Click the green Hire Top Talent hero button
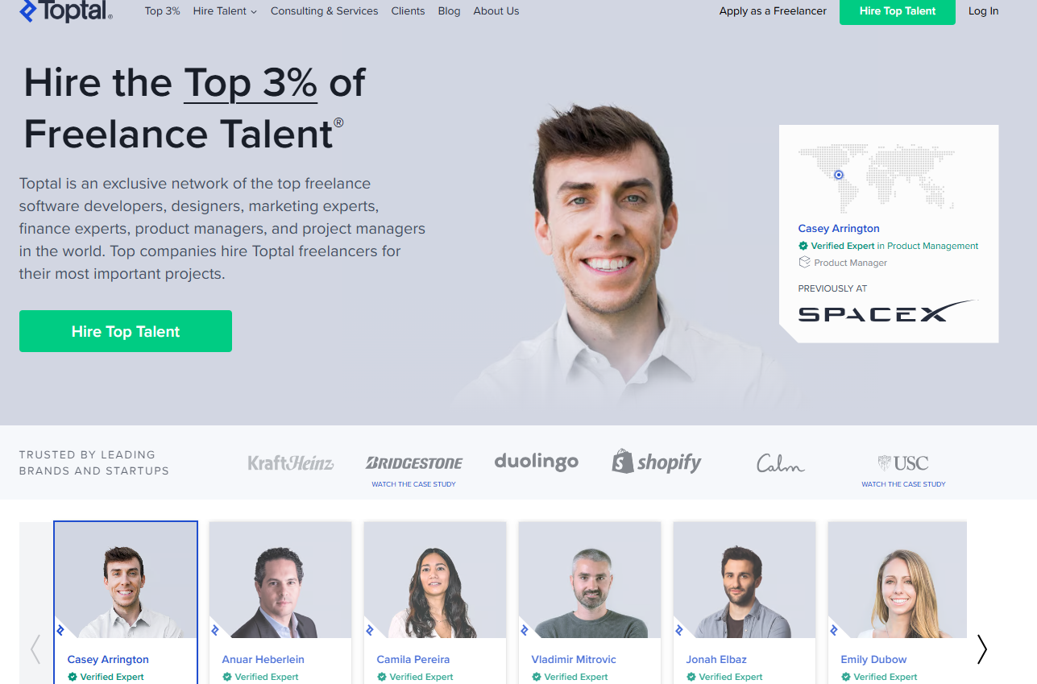The height and width of the screenshot is (684, 1037). (126, 331)
